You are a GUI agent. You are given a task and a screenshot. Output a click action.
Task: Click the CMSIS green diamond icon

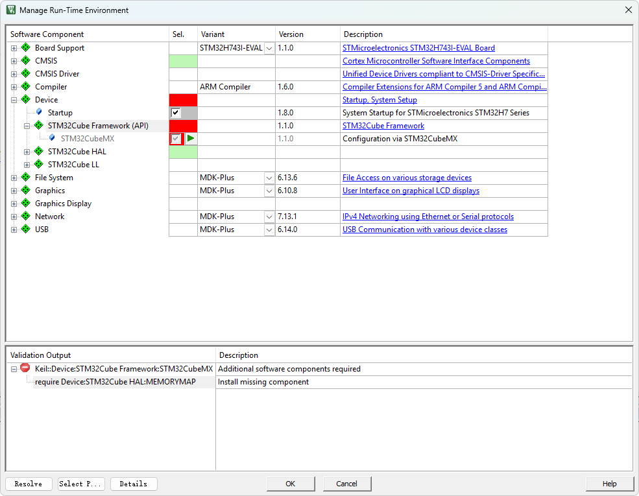26,61
